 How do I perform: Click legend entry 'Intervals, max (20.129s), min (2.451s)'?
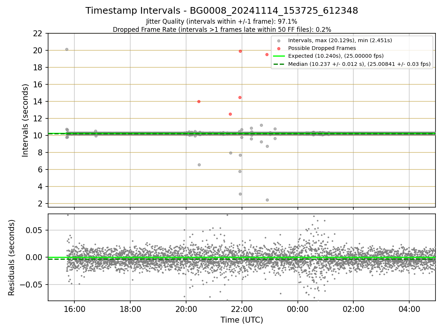click(x=340, y=40)
